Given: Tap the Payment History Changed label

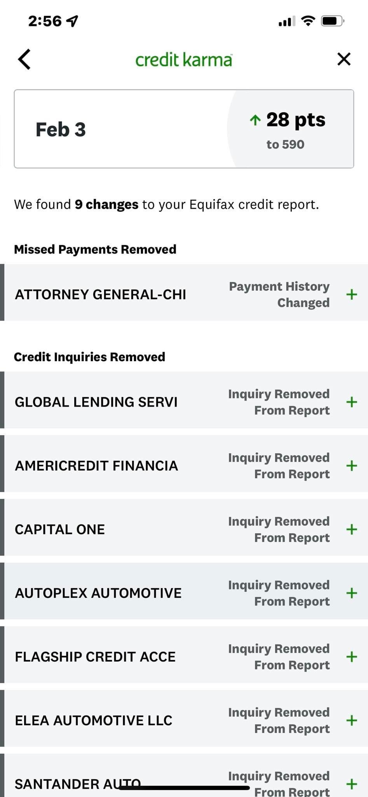Looking at the screenshot, I should tap(279, 294).
